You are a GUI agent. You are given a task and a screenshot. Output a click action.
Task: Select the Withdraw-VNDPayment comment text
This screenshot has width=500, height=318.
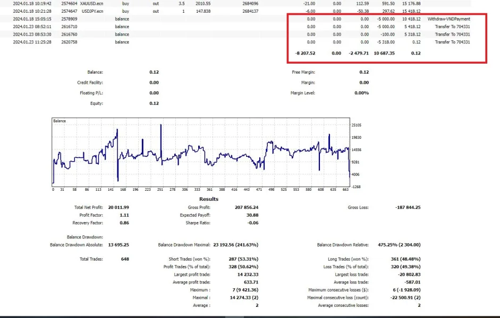(x=448, y=19)
